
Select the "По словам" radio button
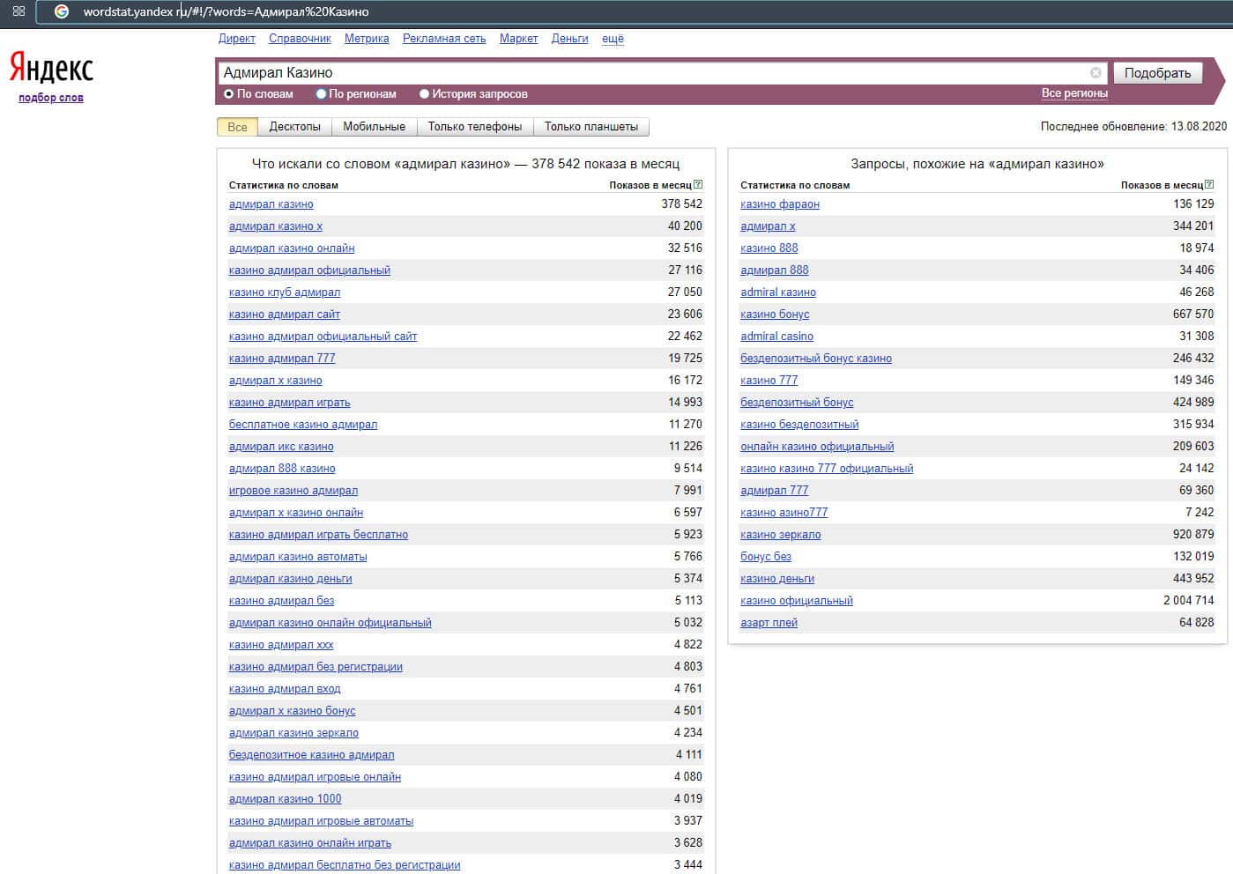tap(229, 94)
